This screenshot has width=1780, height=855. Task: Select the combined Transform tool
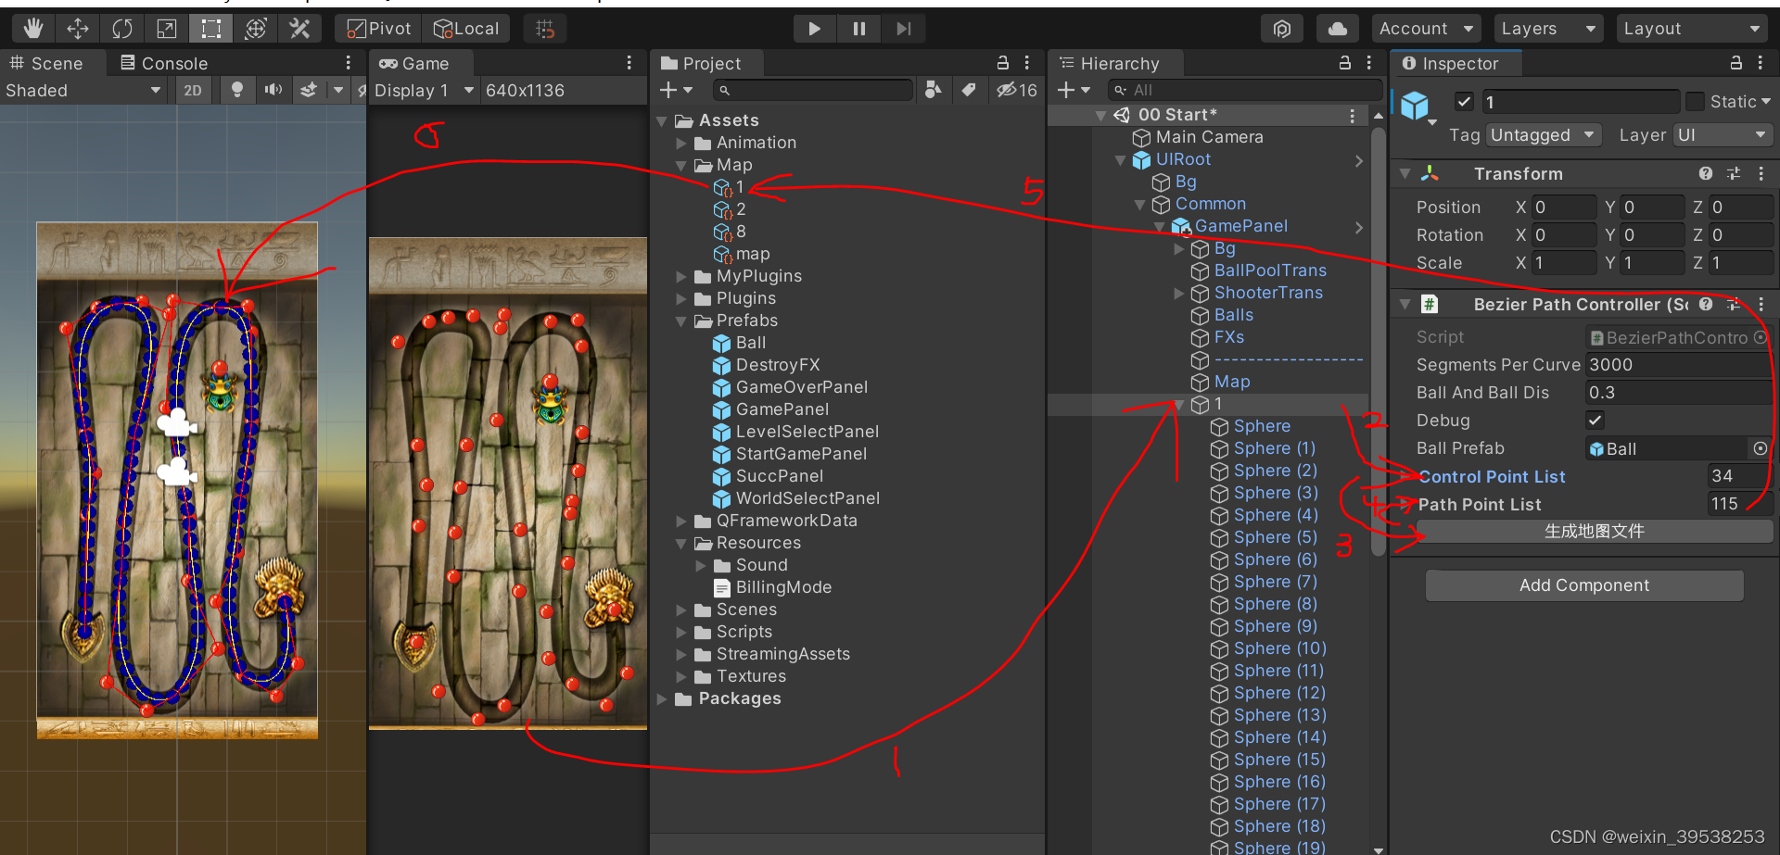point(256,29)
